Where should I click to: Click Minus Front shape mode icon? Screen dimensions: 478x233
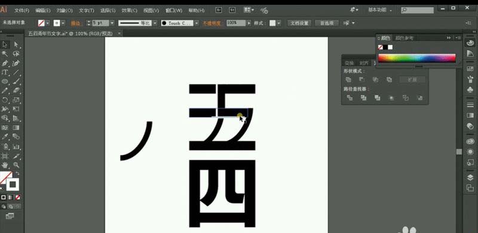click(x=362, y=79)
